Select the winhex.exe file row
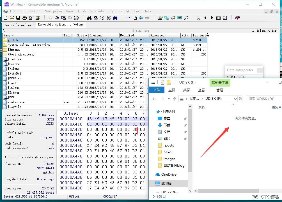282x202 pixels. pyautogui.click(x=75, y=102)
